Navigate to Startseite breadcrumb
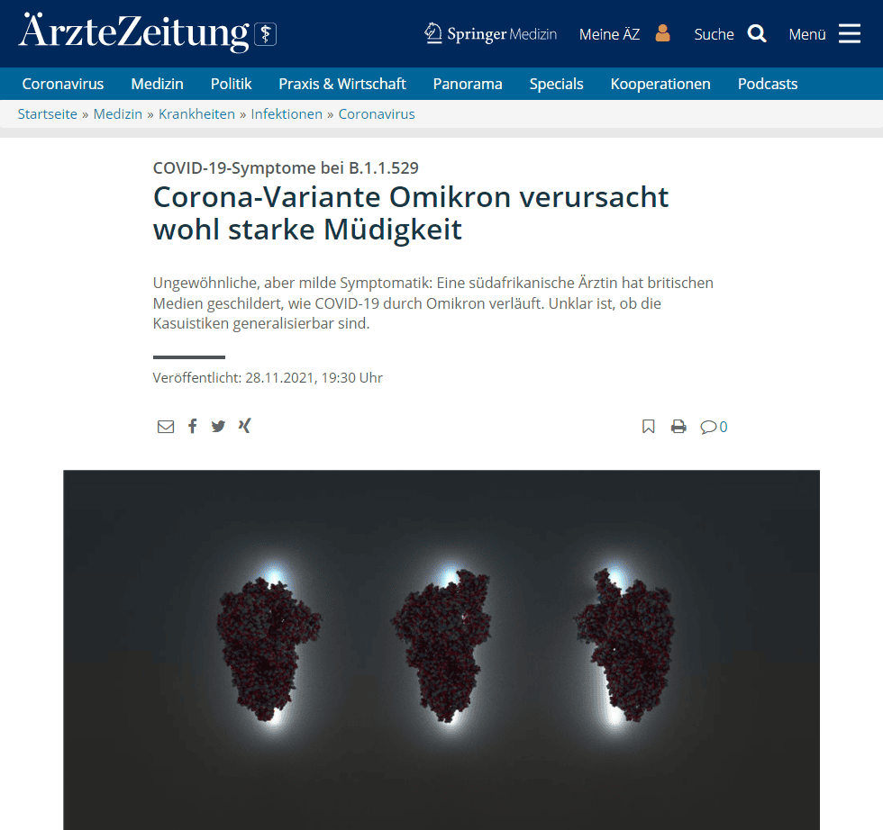 point(47,114)
